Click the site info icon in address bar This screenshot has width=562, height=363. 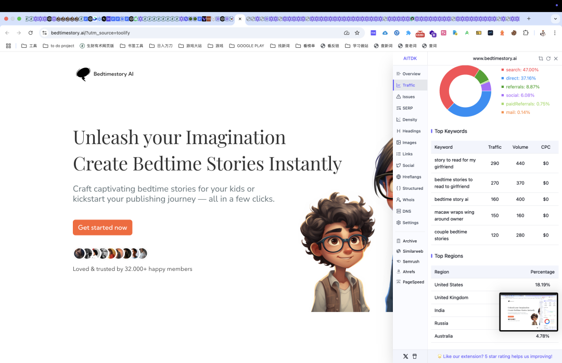point(44,33)
